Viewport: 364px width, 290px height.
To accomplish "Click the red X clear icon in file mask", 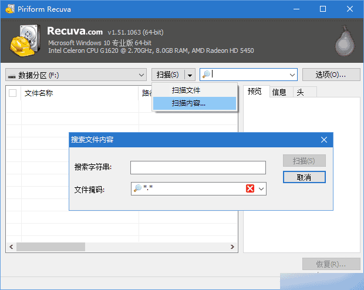I will (250, 188).
